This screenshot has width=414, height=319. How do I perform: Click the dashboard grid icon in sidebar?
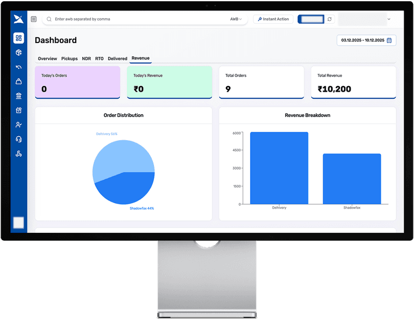pyautogui.click(x=19, y=38)
